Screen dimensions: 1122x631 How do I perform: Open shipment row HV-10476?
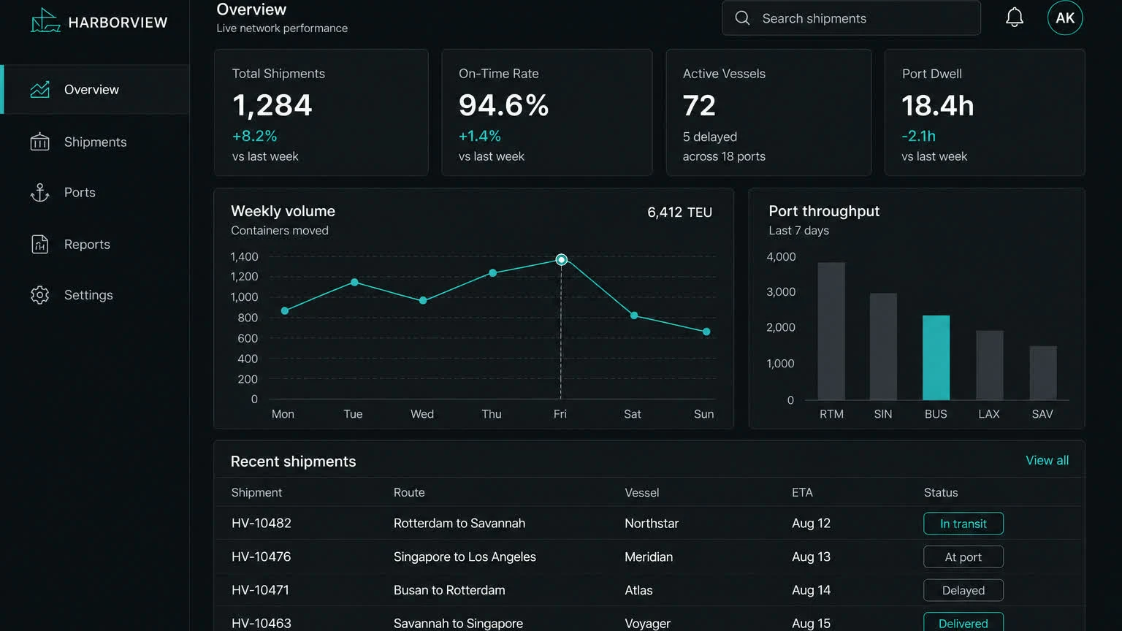point(649,557)
